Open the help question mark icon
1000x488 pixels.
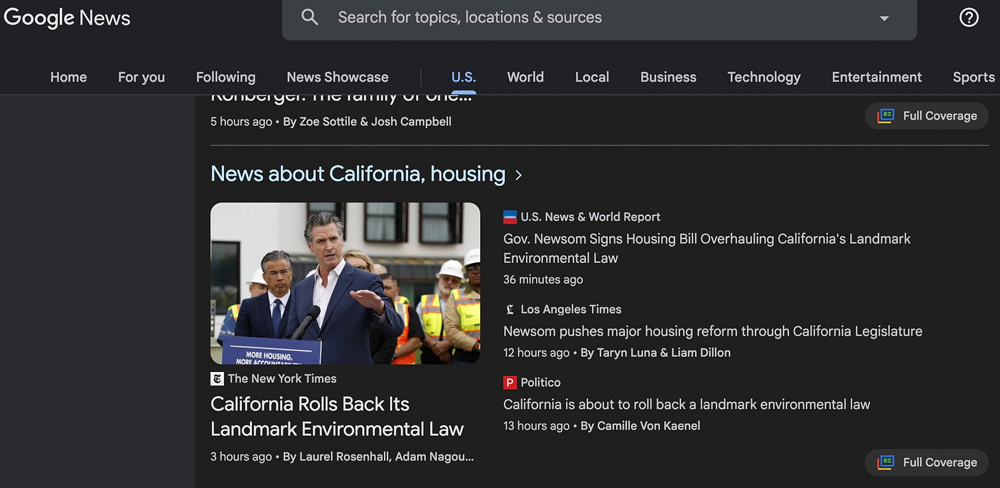click(968, 18)
